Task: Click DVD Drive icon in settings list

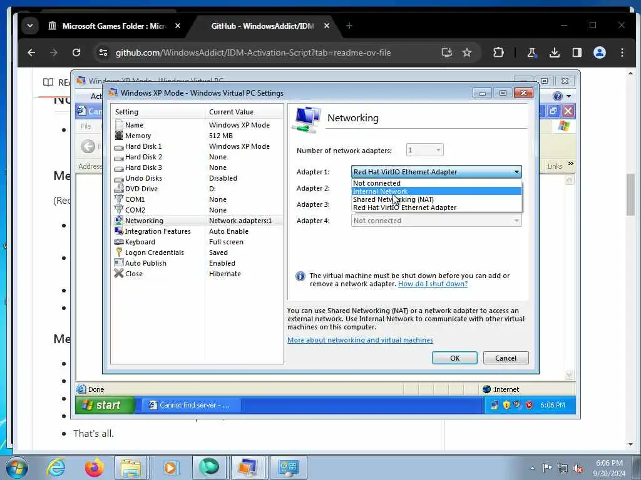Action: [118, 189]
